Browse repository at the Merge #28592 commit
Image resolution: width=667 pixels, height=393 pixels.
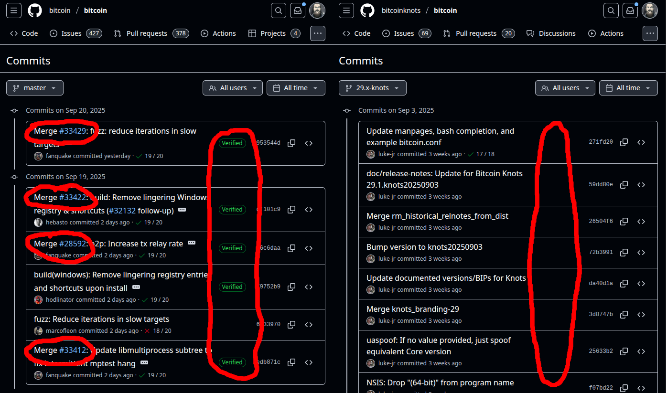point(309,248)
